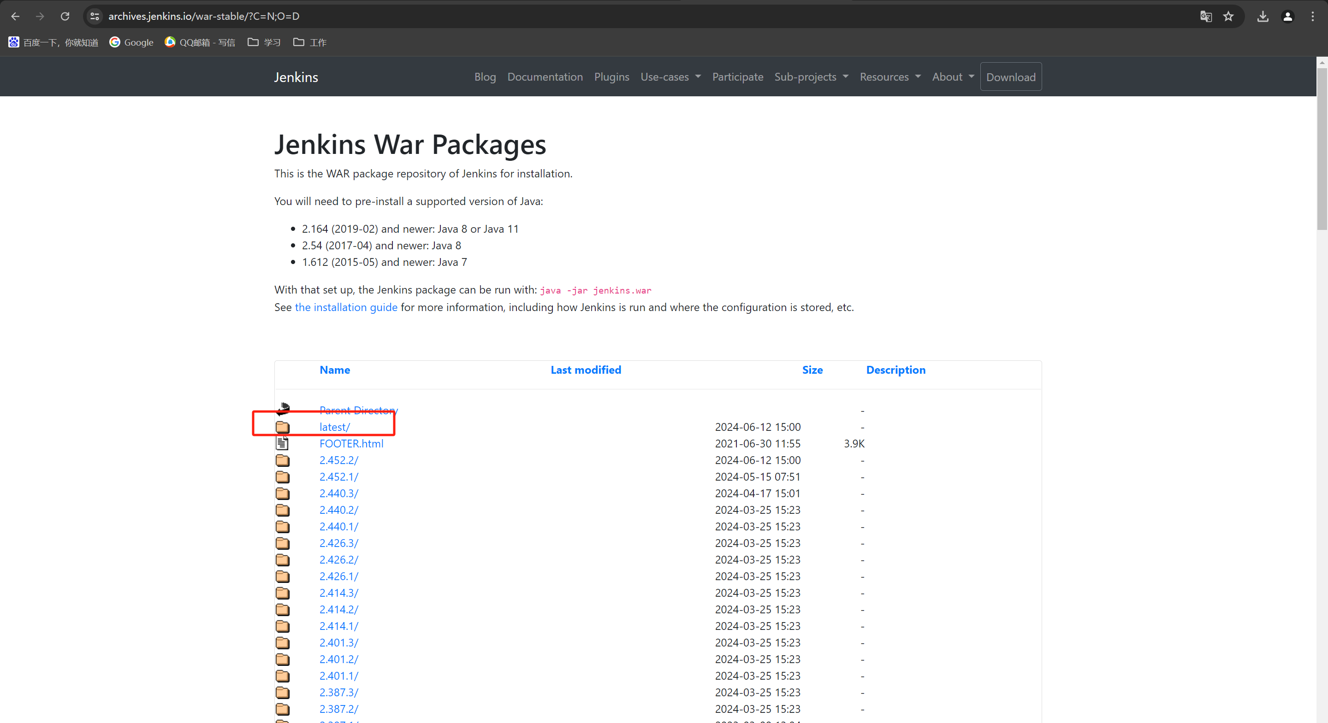This screenshot has width=1328, height=723.
Task: Click the scrollbar up arrow
Action: (1322, 62)
